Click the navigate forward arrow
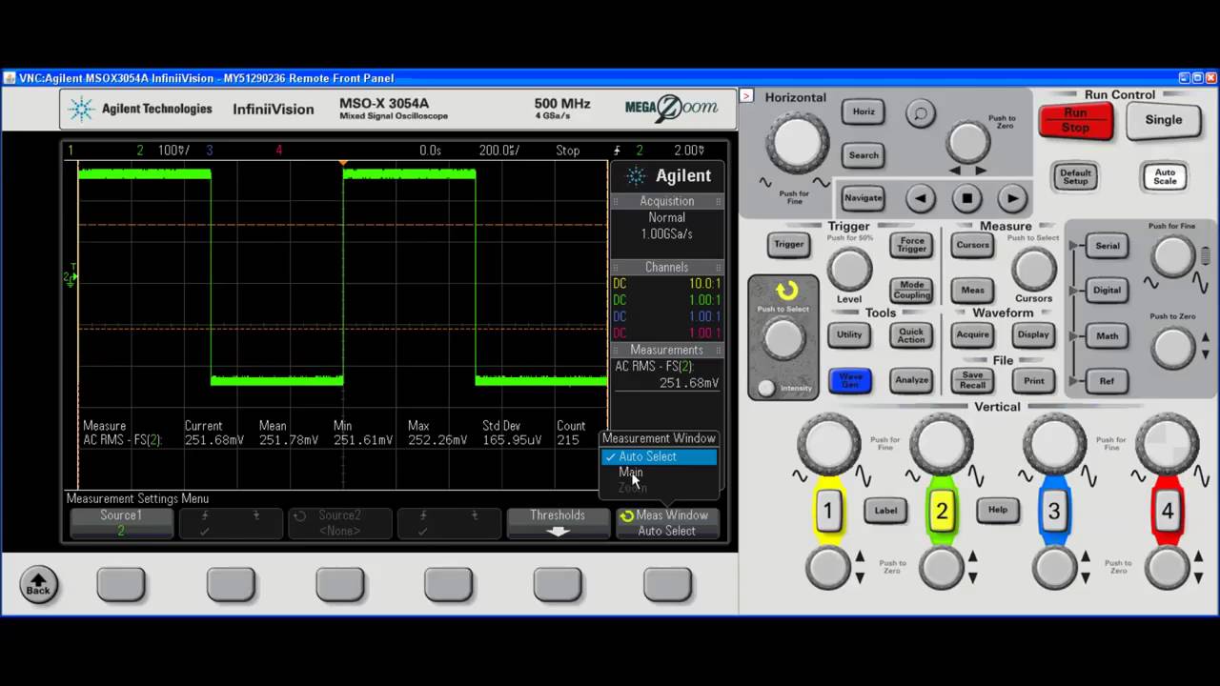The image size is (1220, 686). [1012, 198]
